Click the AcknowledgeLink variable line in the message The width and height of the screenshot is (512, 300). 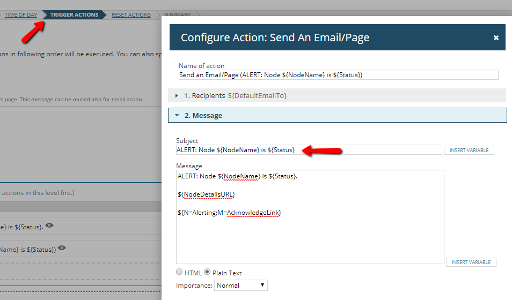230,213
